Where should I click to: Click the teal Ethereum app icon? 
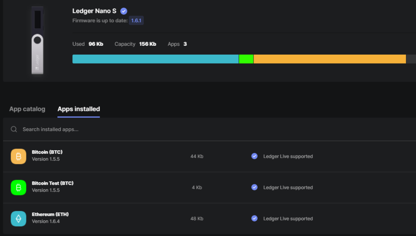click(18, 219)
